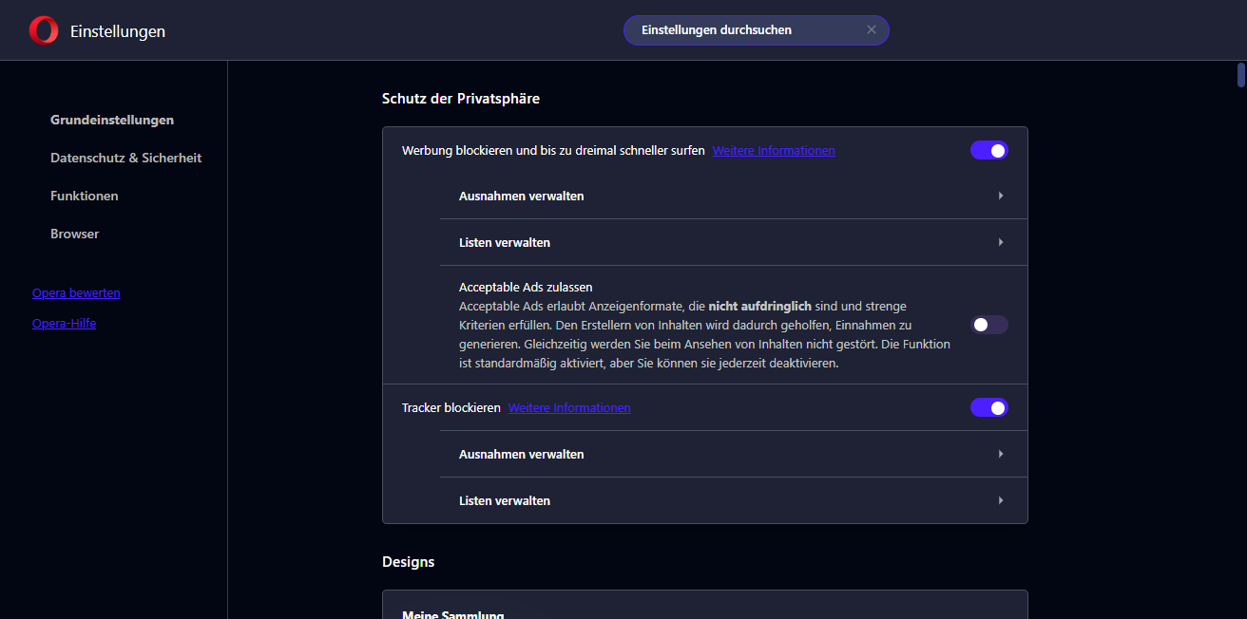Open Listen verwalten arrow under Tracker blockieren
This screenshot has width=1247, height=619.
(1001, 500)
